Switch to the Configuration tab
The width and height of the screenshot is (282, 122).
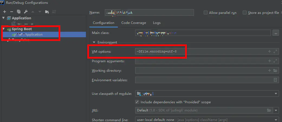tap(103, 23)
